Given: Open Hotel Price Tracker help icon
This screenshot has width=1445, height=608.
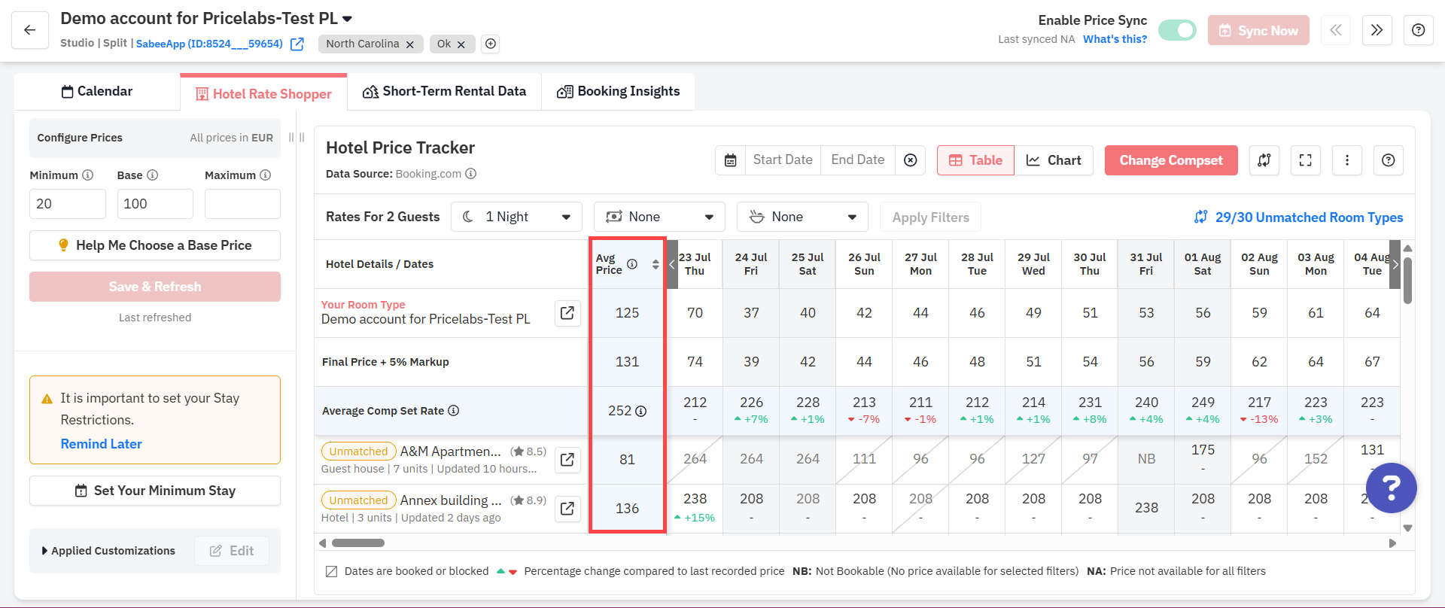Looking at the screenshot, I should [1389, 160].
